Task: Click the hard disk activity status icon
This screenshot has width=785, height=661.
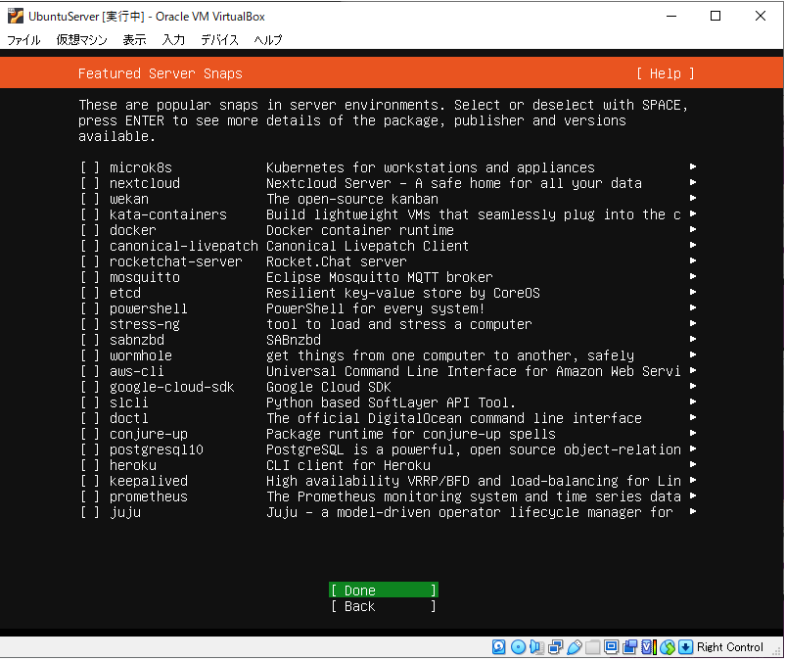Action: point(499,647)
